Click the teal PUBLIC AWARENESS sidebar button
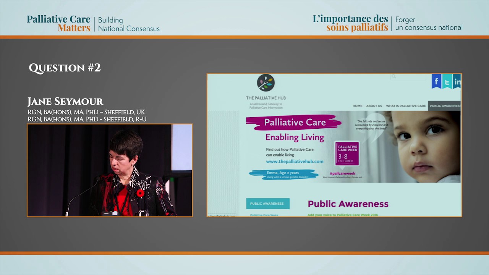Screen dimensions: 489x275 coord(267,204)
